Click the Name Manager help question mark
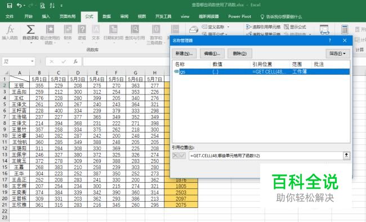This screenshot has width=366, height=222. point(329,40)
